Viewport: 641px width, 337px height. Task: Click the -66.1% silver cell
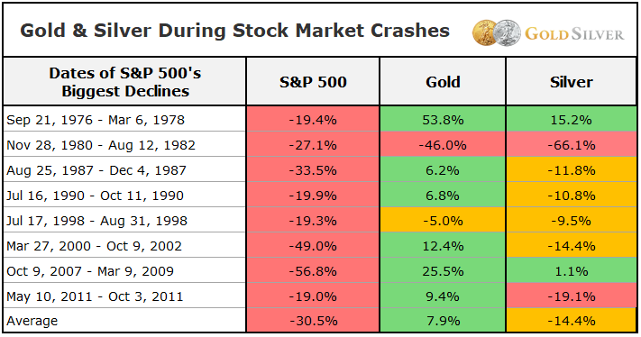[571, 144]
